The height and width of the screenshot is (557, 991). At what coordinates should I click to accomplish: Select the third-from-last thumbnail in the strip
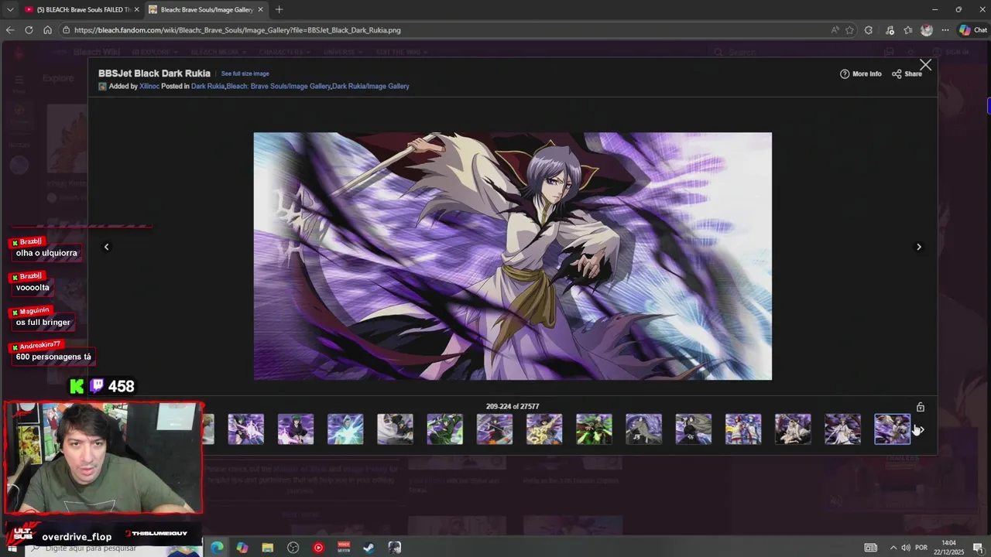[x=793, y=429]
